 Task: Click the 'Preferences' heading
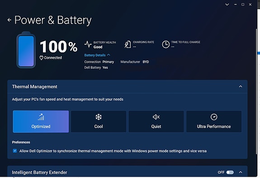click(x=21, y=142)
